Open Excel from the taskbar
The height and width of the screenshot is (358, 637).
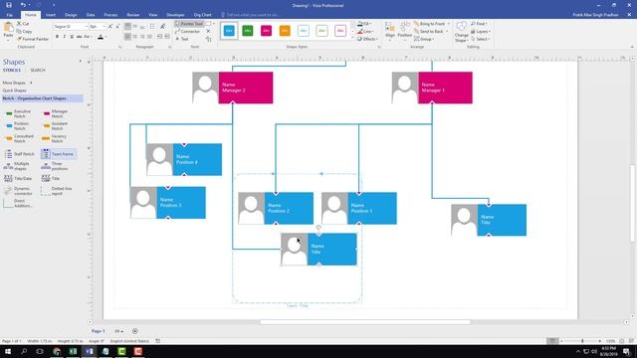73,351
